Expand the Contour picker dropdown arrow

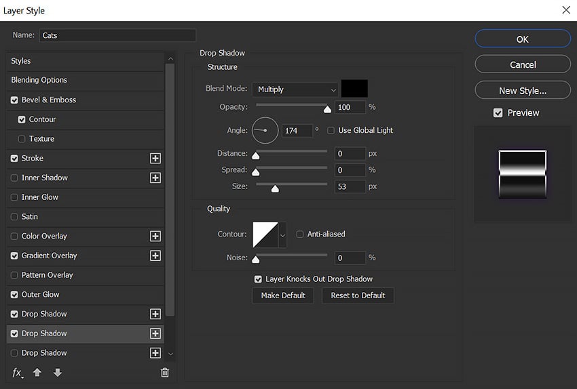[x=282, y=234]
